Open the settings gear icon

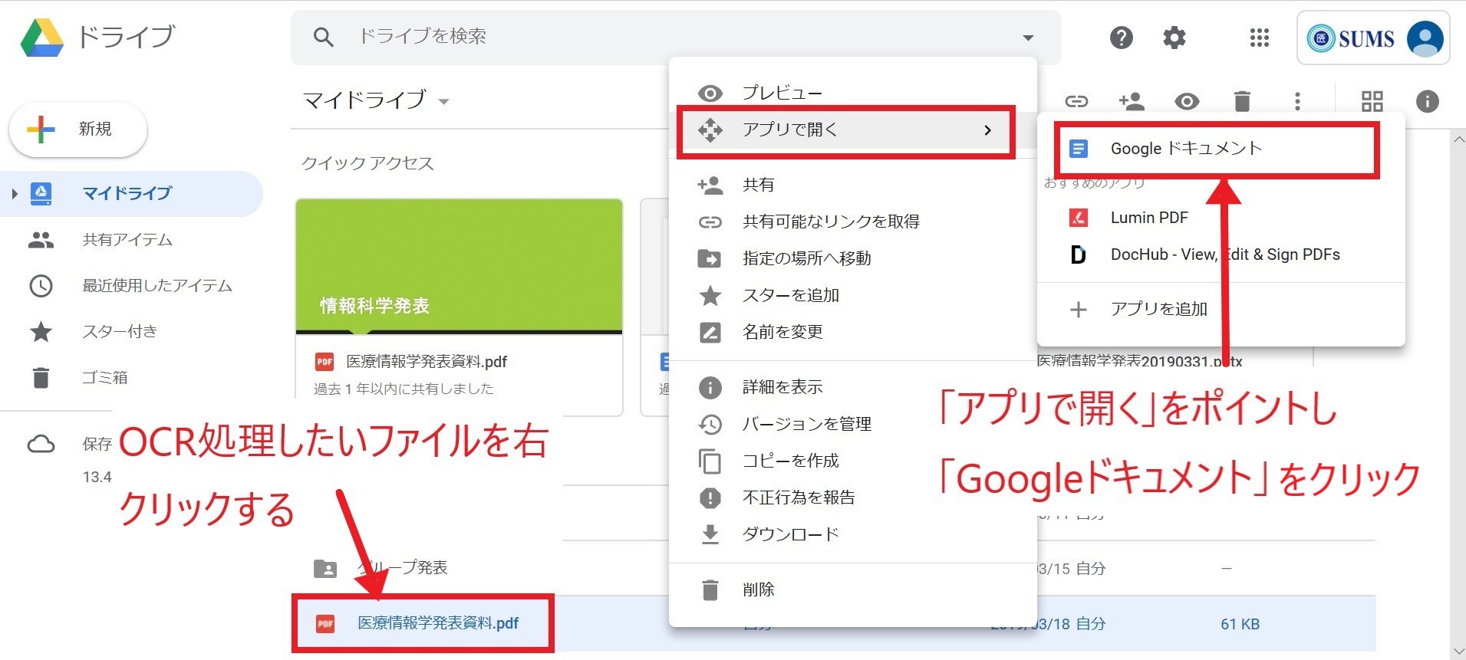[x=1174, y=38]
